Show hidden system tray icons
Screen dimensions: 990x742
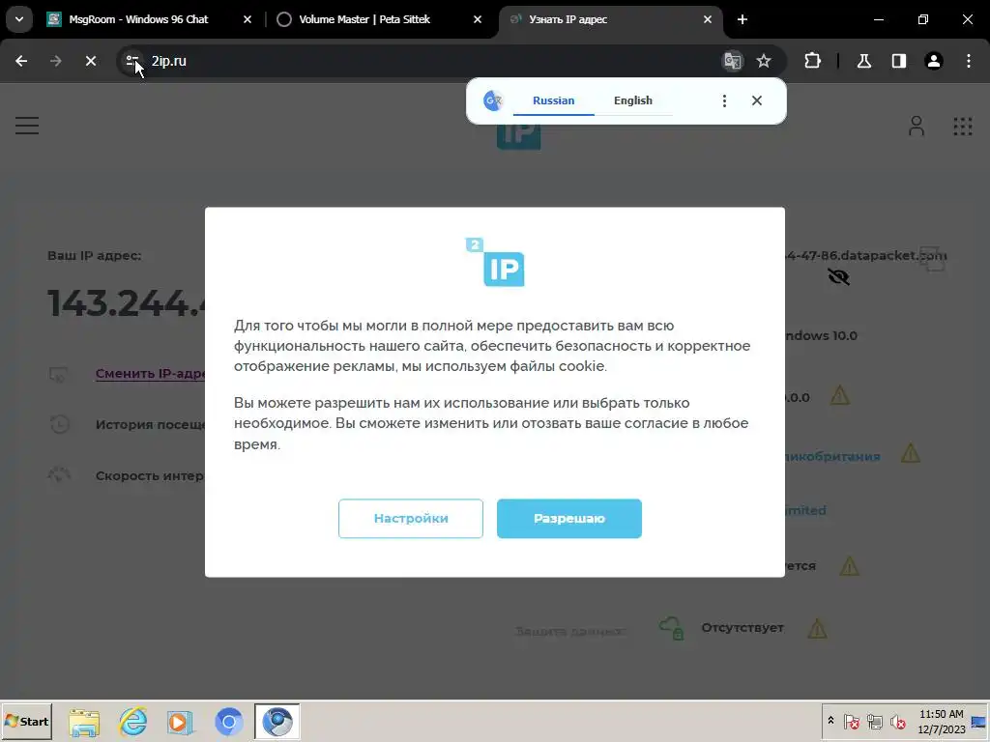tap(830, 721)
